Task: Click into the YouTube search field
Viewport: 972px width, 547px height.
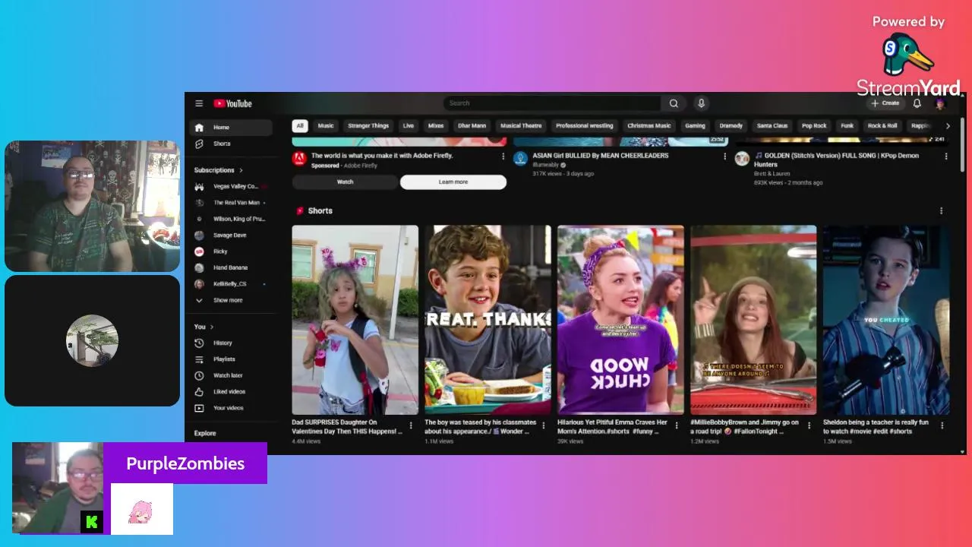Action: [552, 103]
